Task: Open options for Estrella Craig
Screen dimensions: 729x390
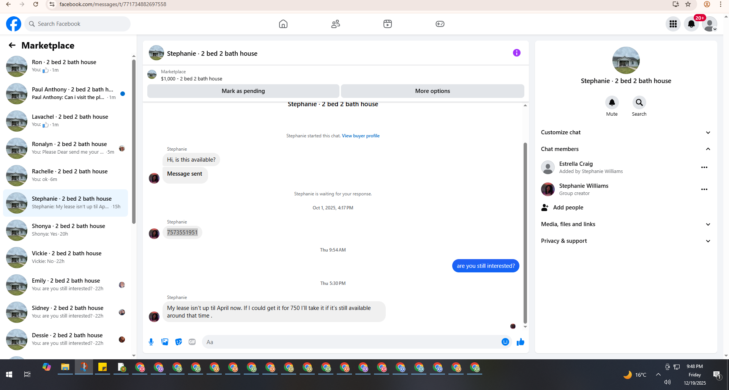Action: (x=704, y=167)
